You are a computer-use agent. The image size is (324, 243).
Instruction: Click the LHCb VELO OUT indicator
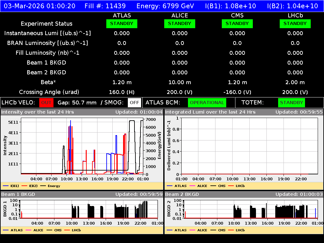point(46,103)
